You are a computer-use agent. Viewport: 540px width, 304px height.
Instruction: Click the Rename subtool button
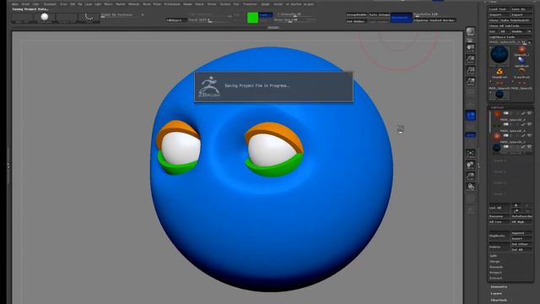click(x=499, y=216)
